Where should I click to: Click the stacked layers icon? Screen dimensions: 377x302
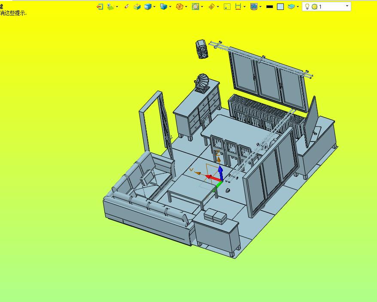point(291,6)
